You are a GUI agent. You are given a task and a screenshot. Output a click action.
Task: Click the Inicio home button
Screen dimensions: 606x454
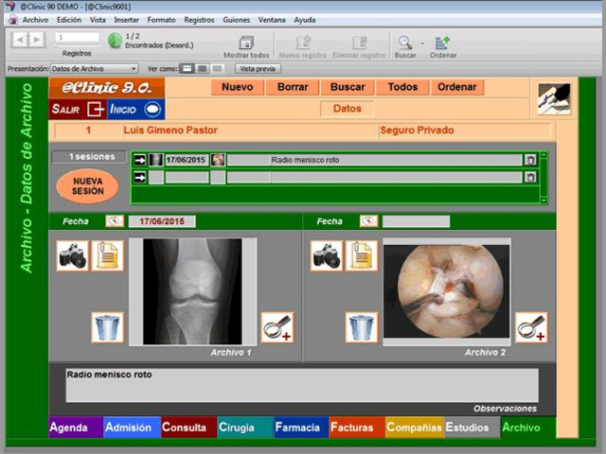pyautogui.click(x=135, y=110)
